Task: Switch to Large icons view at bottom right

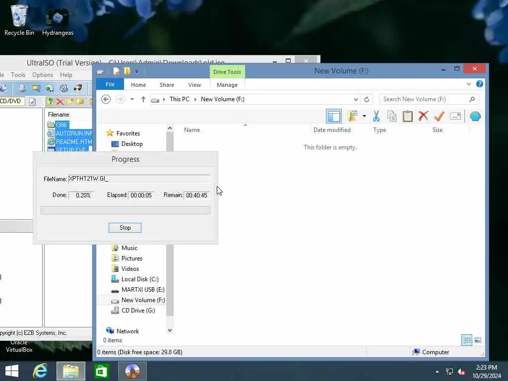Action: coord(478,340)
